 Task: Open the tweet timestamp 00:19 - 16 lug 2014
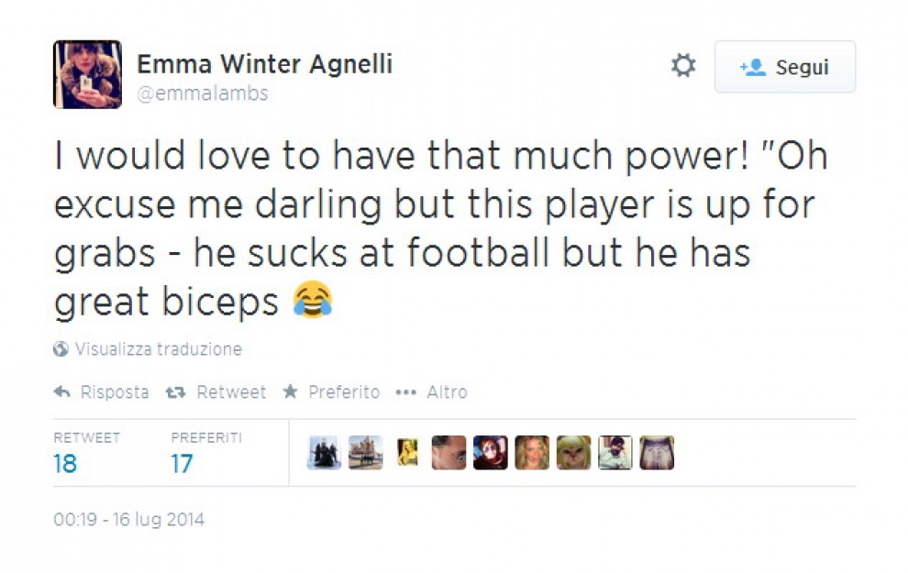tap(128, 520)
